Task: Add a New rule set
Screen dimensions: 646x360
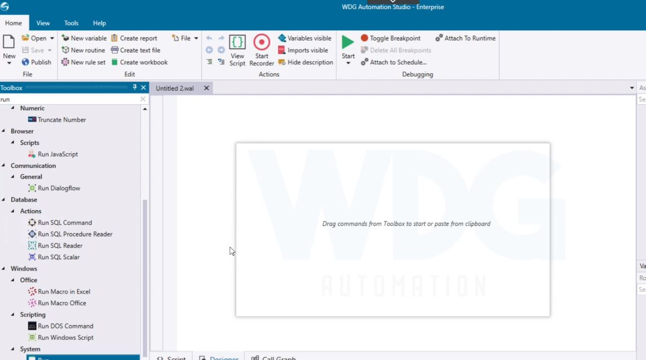Action: click(83, 62)
